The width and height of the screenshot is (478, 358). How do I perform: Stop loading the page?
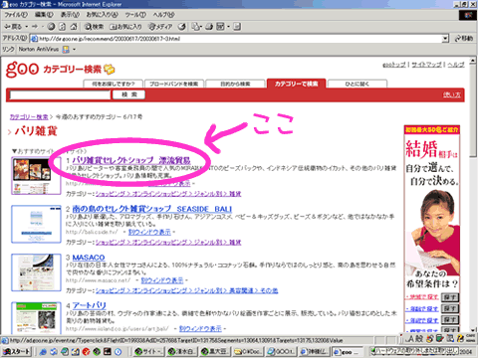pyautogui.click(x=51, y=27)
